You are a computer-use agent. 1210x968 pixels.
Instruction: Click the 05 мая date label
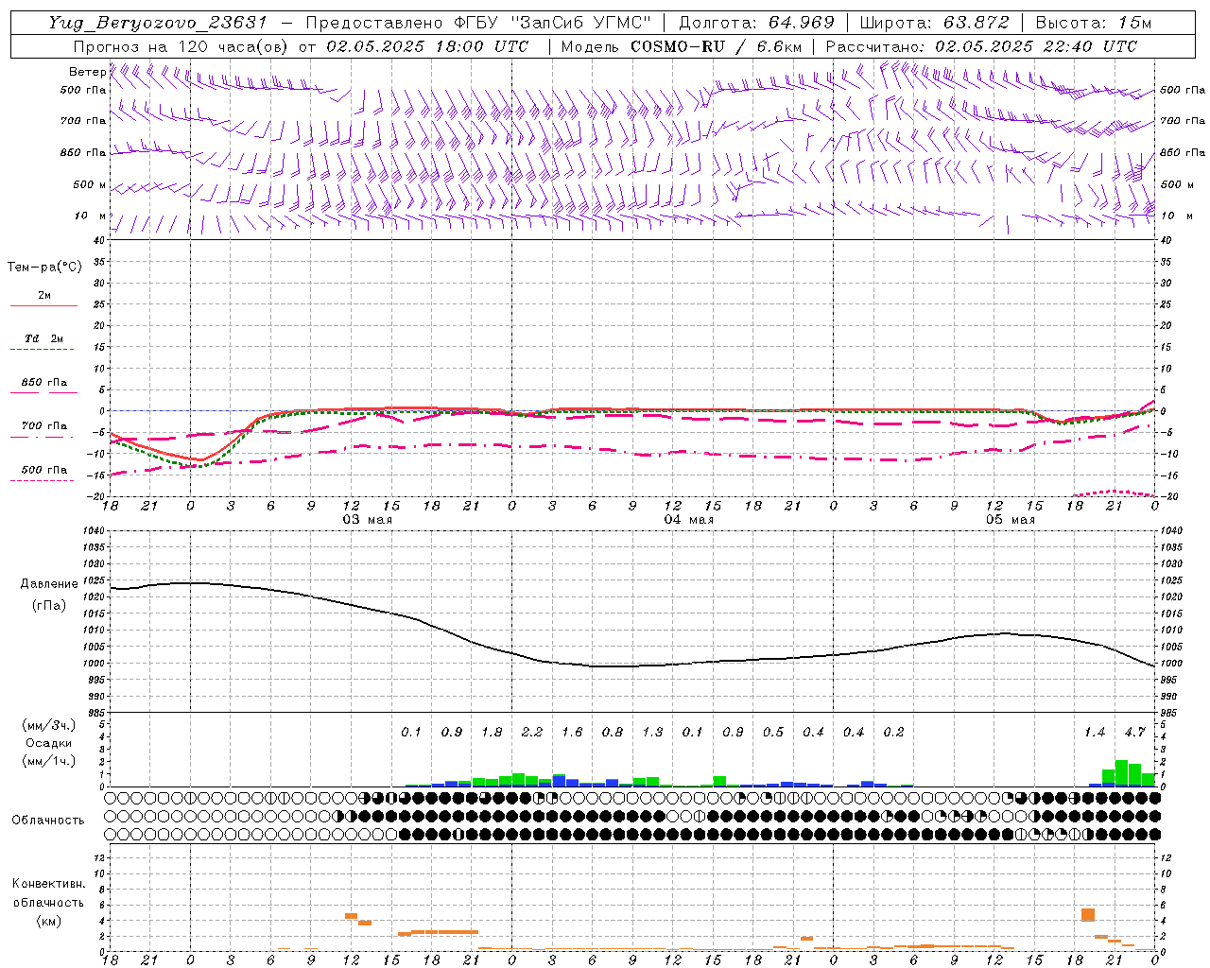click(1010, 520)
